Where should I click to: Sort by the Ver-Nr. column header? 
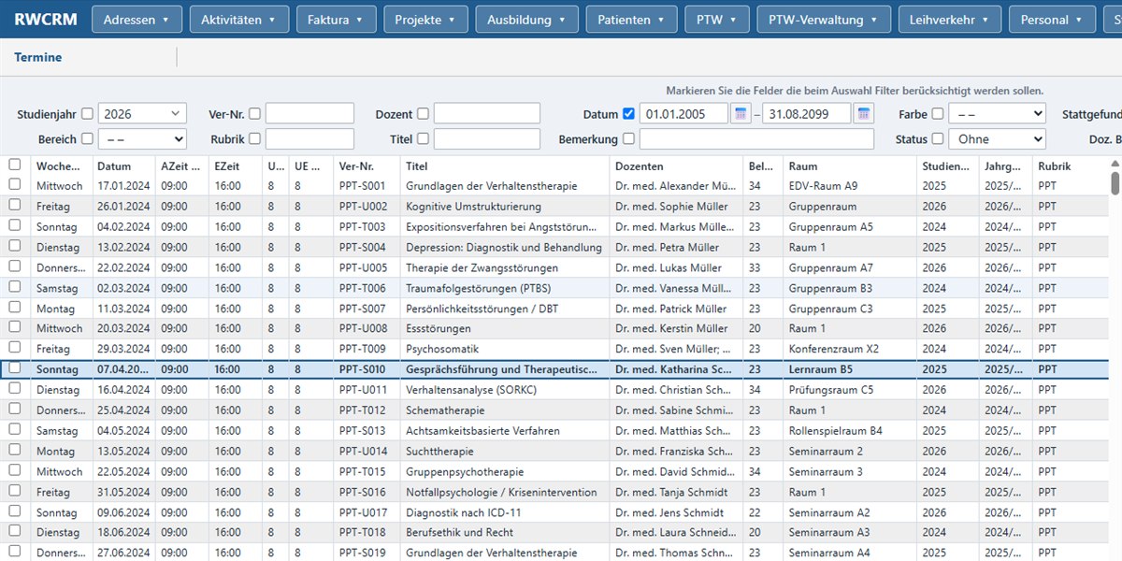tap(367, 165)
